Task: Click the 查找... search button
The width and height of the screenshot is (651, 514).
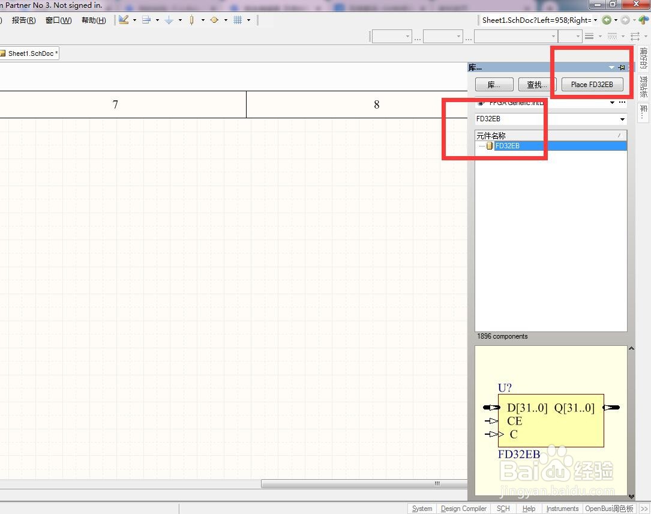Action: 536,84
